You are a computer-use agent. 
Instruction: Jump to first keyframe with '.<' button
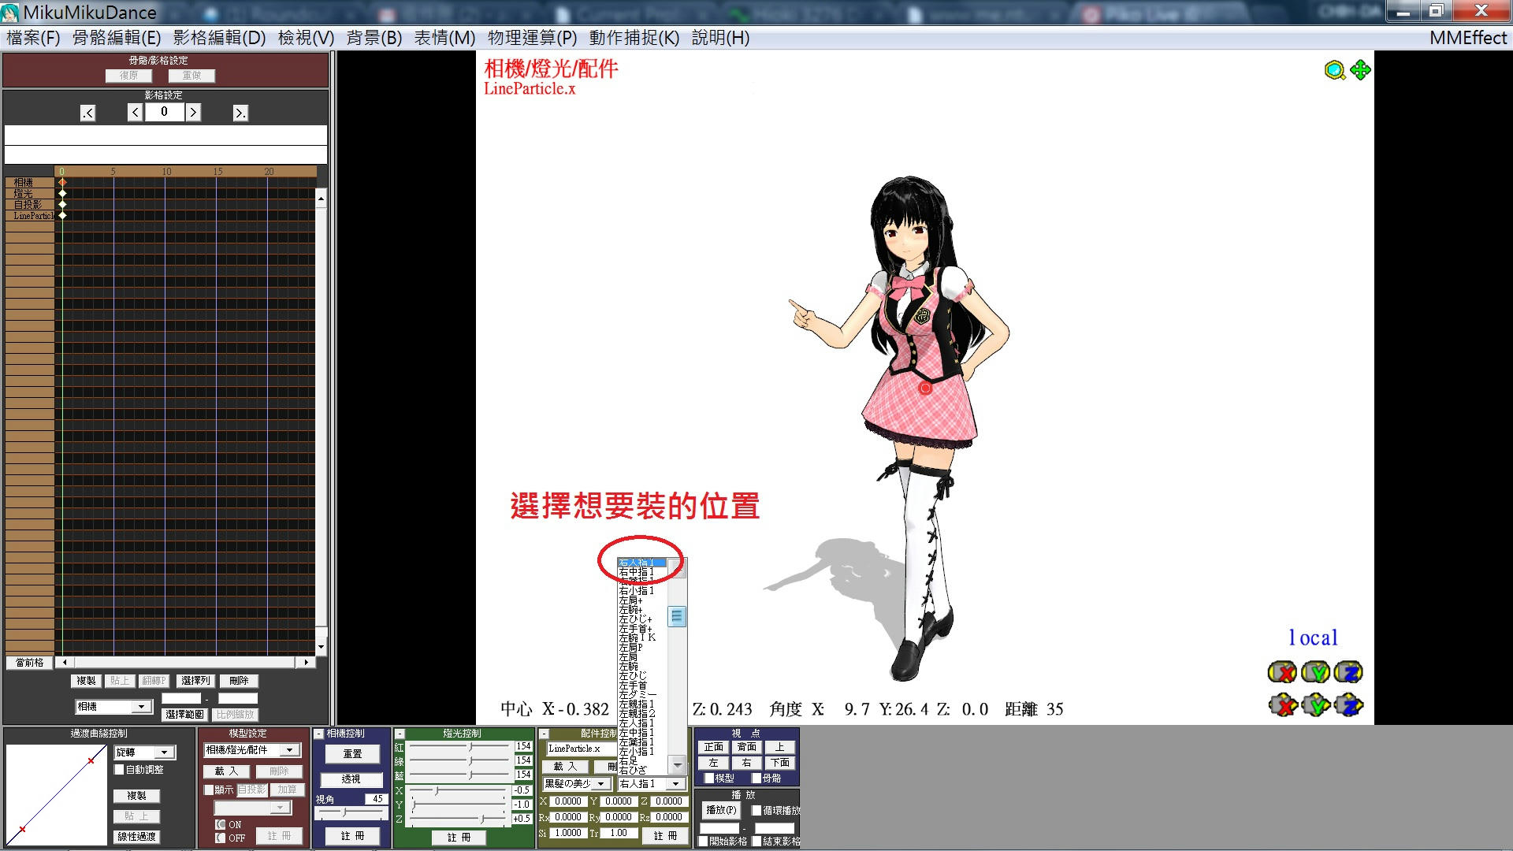pos(88,113)
